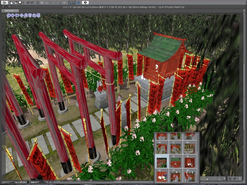Open Clip Studio help question-mark icon
Viewport: 247px width, 185px height.
[85, 3]
